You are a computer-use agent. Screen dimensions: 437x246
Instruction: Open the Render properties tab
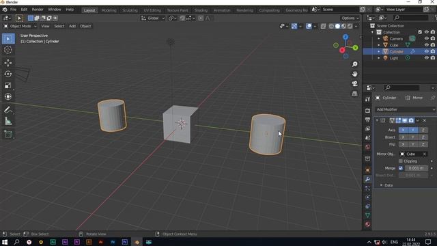(x=367, y=111)
